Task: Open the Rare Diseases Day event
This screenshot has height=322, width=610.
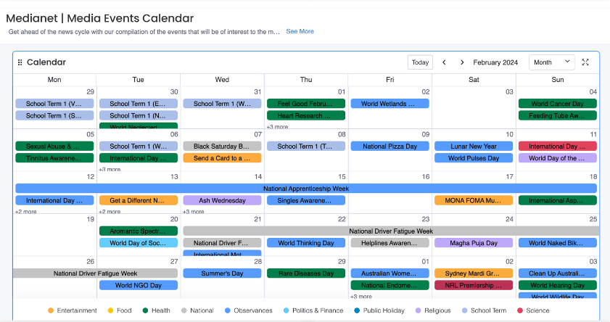Action: [x=306, y=273]
